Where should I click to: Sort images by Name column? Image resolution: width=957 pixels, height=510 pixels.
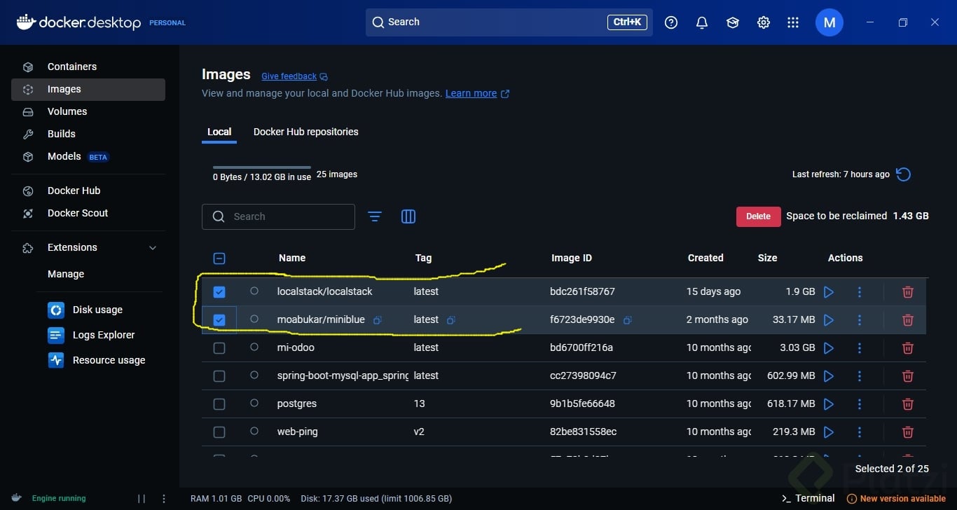point(292,258)
